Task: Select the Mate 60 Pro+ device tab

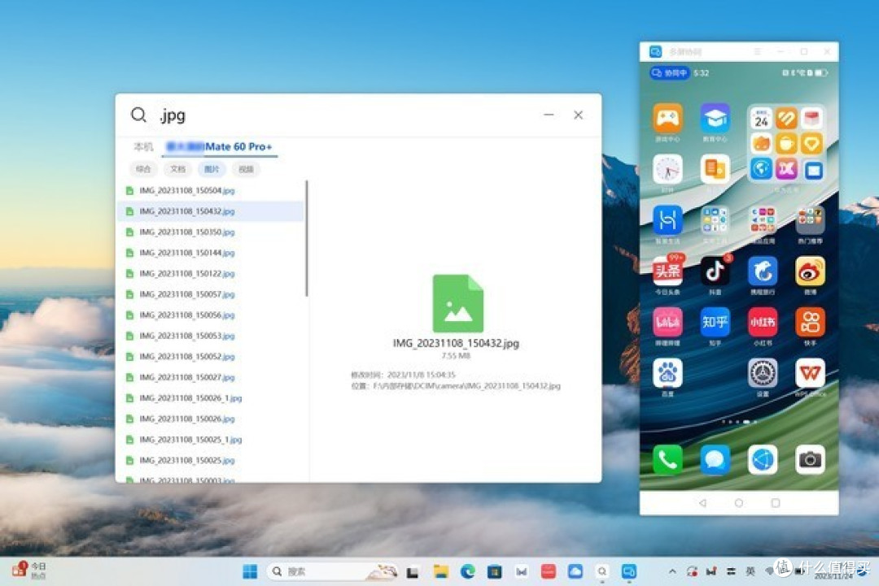Action: [x=219, y=146]
